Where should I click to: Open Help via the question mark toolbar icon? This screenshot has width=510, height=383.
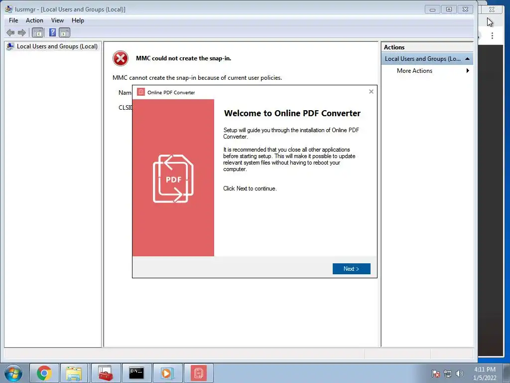tap(52, 32)
